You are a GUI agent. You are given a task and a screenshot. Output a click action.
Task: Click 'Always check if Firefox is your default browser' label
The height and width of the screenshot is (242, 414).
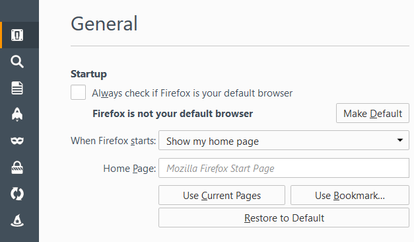click(192, 93)
